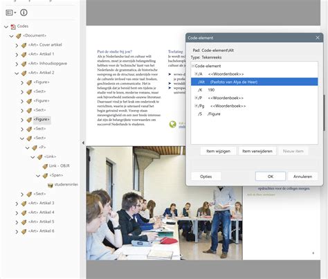
Task: Click the classroom photo in the document
Action: [164, 203]
